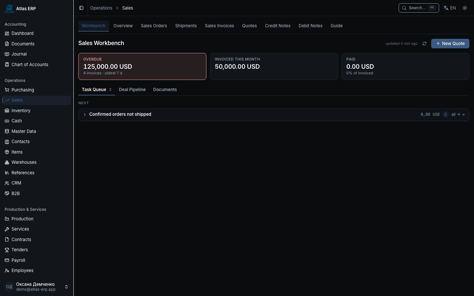This screenshot has height=296, width=474.
Task: Expand Confirmed orders not shipped row
Action: [85, 114]
